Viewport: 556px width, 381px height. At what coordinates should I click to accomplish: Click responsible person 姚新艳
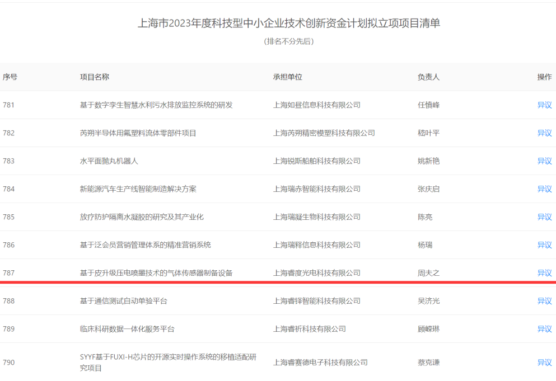tap(428, 161)
